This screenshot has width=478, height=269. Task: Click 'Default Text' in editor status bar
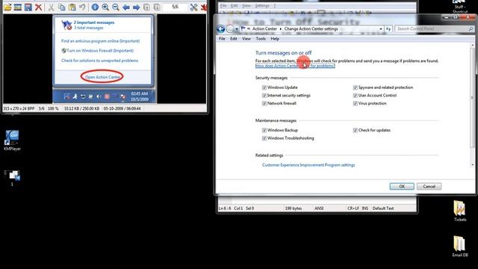pyautogui.click(x=383, y=208)
